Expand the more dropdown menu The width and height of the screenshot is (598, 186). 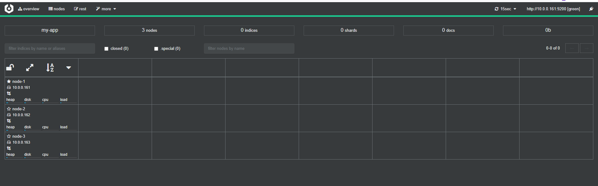pyautogui.click(x=106, y=9)
